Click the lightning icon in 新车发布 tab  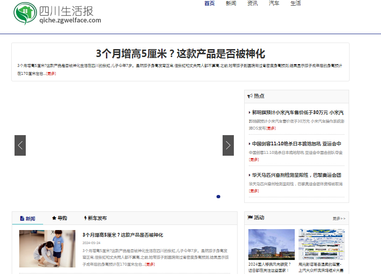pos(85,218)
